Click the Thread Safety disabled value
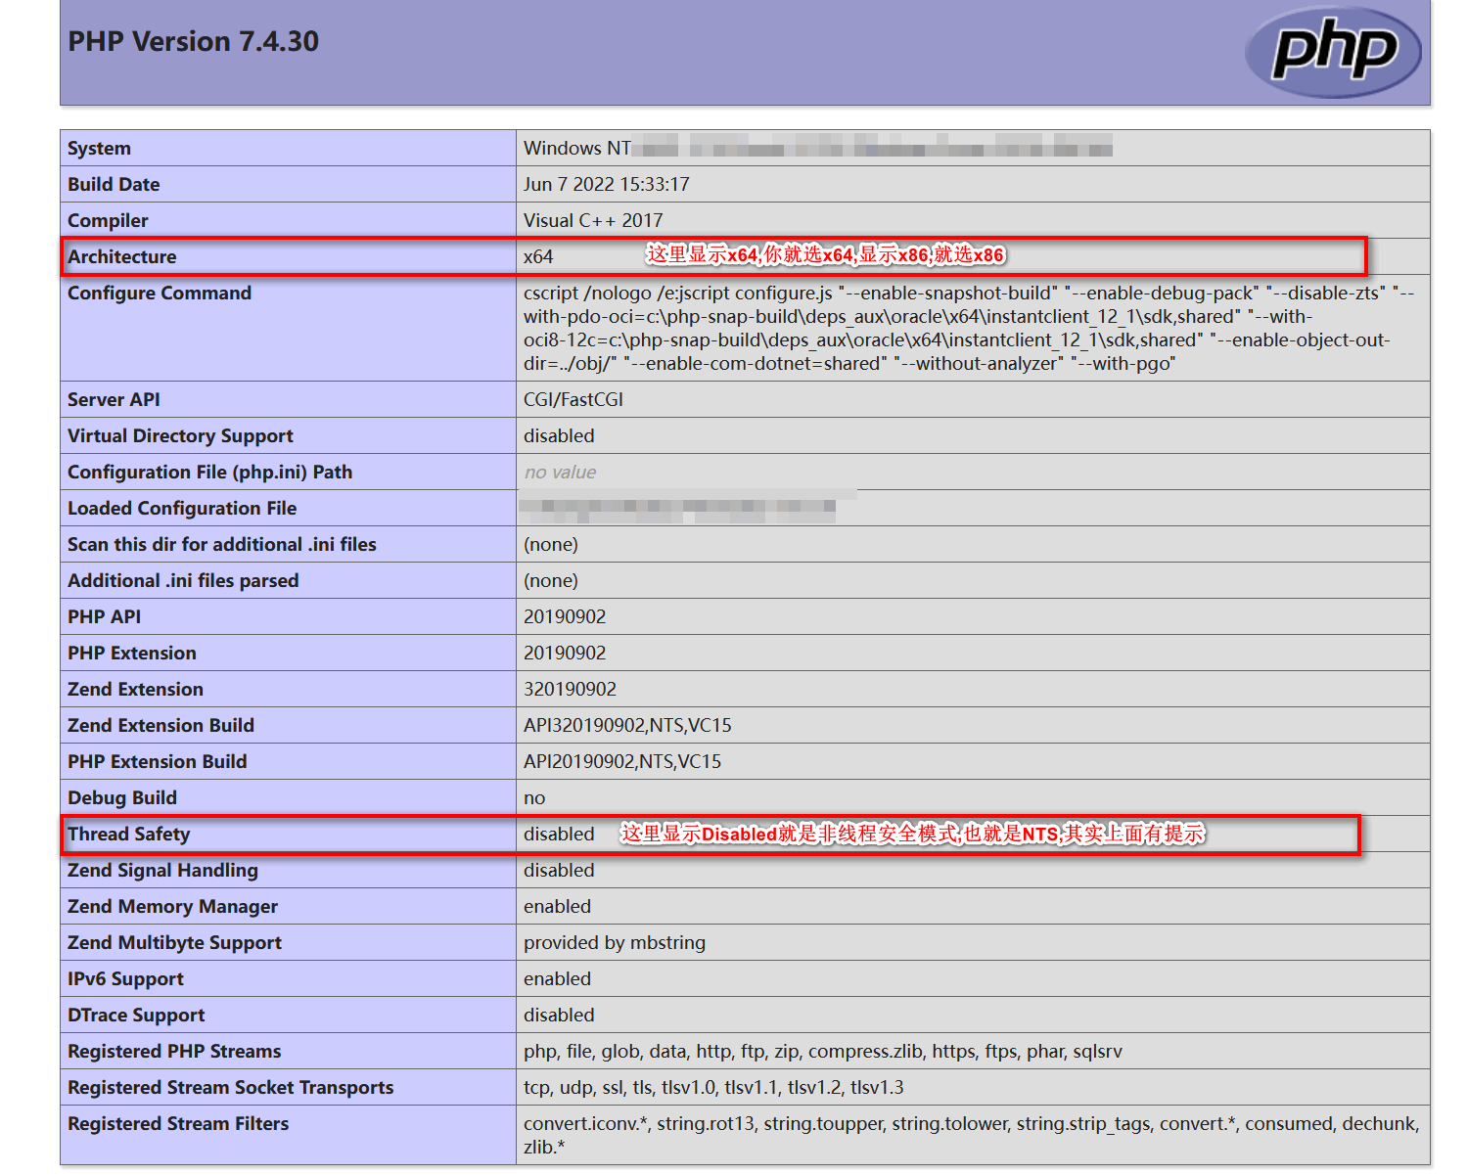This screenshot has width=1467, height=1175. (559, 834)
